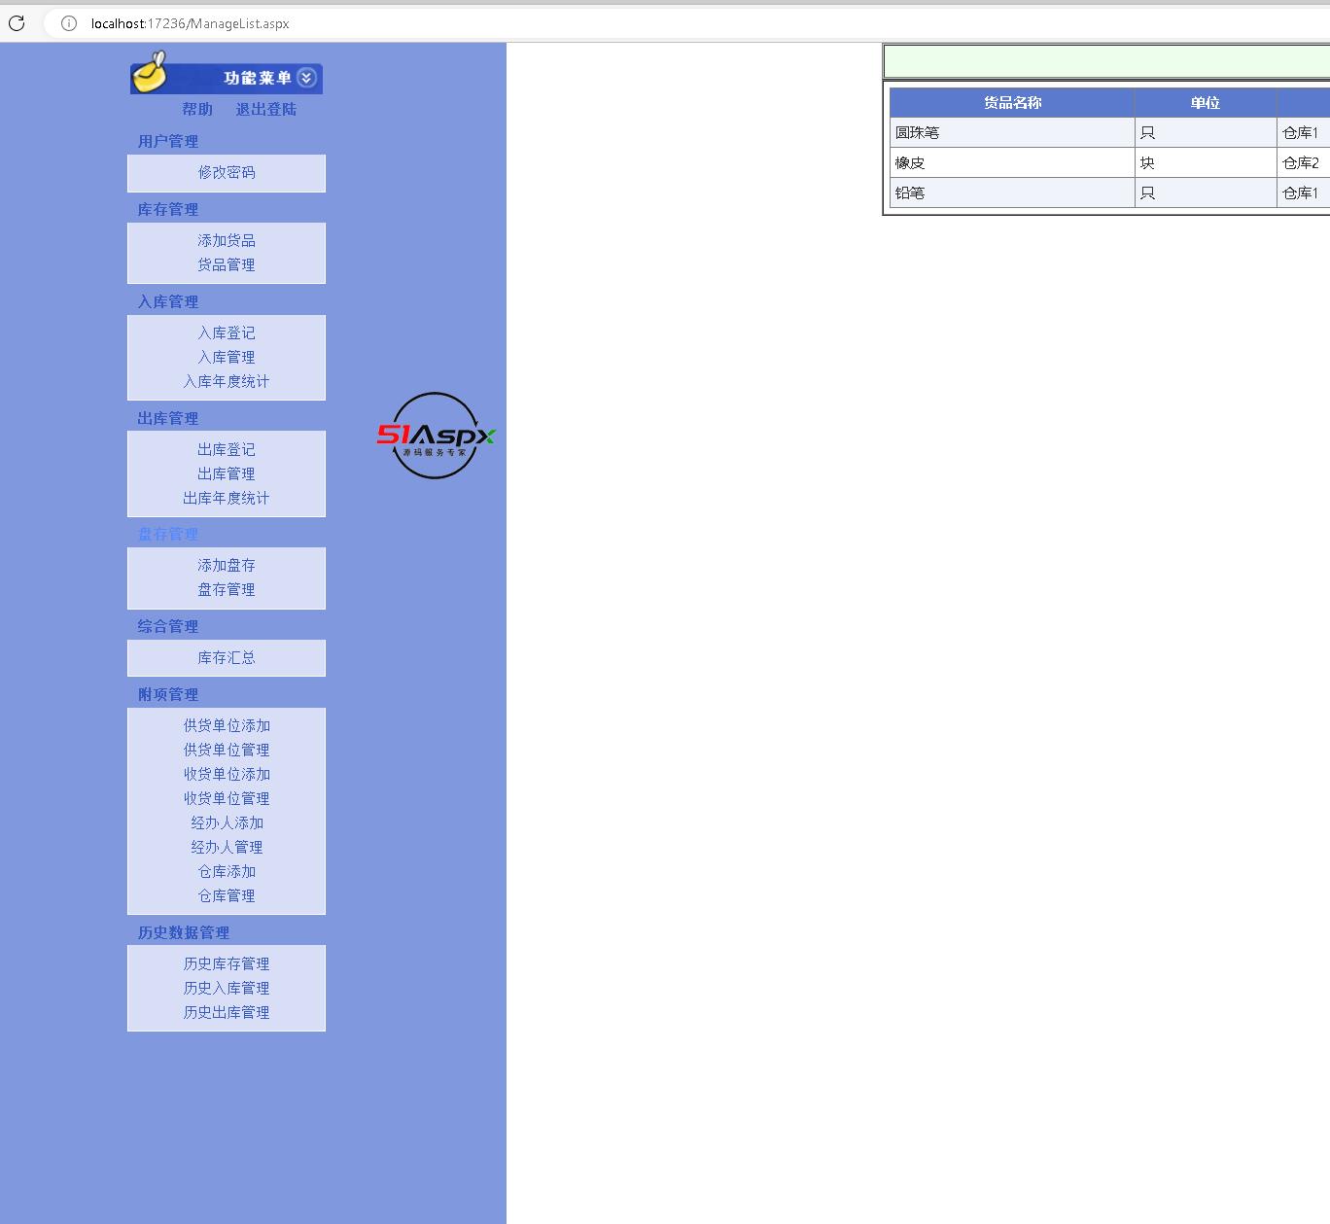The image size is (1330, 1224).
Task: Click 仓库1 cell in 圆珠笔 row
Action: [x=1304, y=132]
